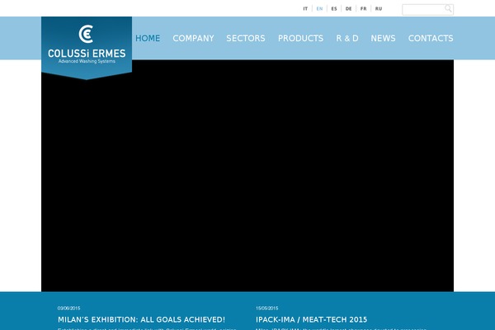The image size is (495, 330).
Task: Switch language to ES
Action: click(334, 9)
